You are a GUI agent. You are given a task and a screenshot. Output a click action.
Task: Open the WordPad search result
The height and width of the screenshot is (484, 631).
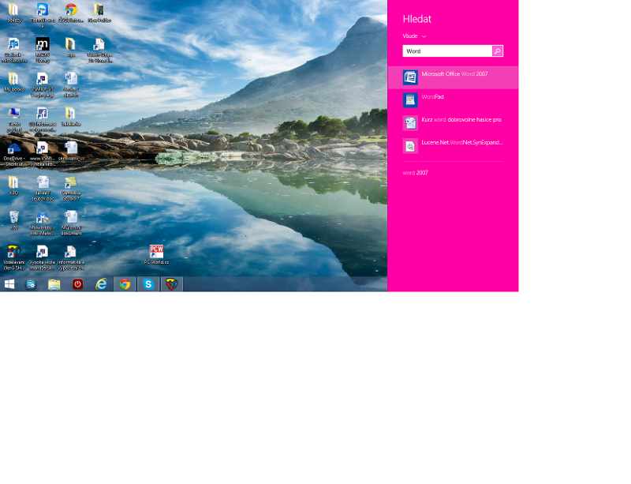[453, 100]
